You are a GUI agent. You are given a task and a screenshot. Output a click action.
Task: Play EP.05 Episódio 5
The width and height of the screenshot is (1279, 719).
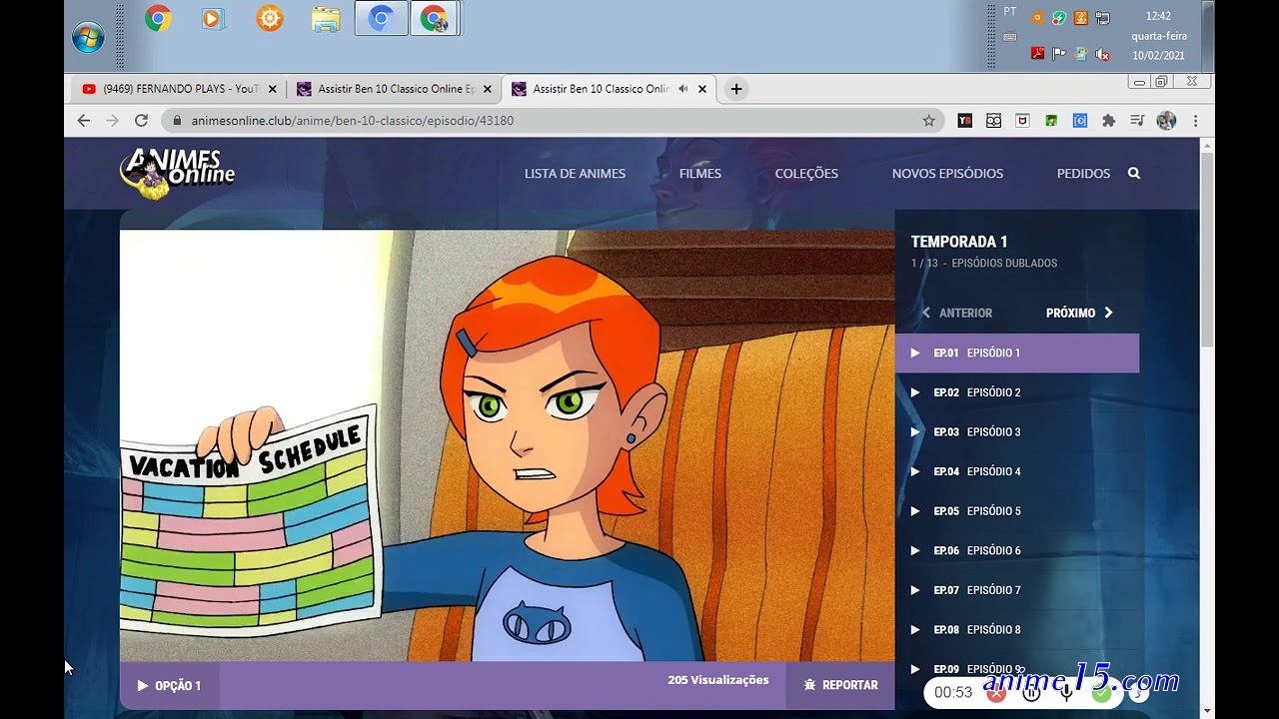coord(1017,511)
